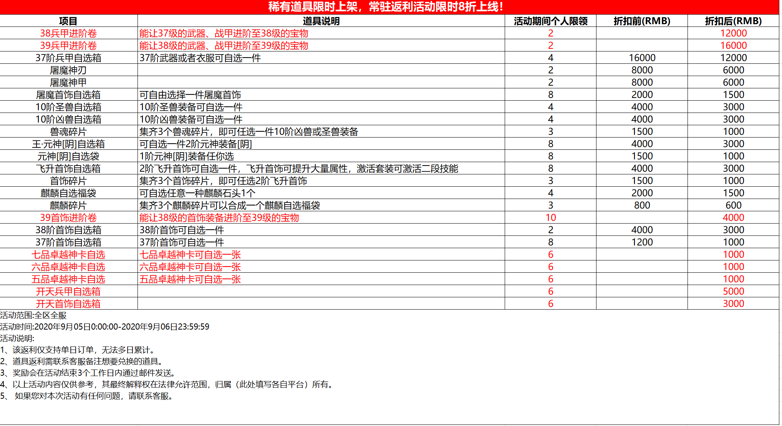Select description starting 集齐3个首饰碎片
Screen dimensions: 782x426
point(223,181)
